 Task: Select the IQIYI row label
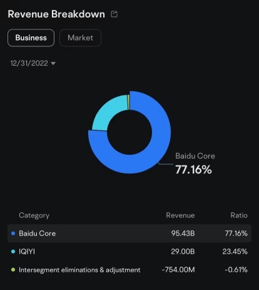27,252
